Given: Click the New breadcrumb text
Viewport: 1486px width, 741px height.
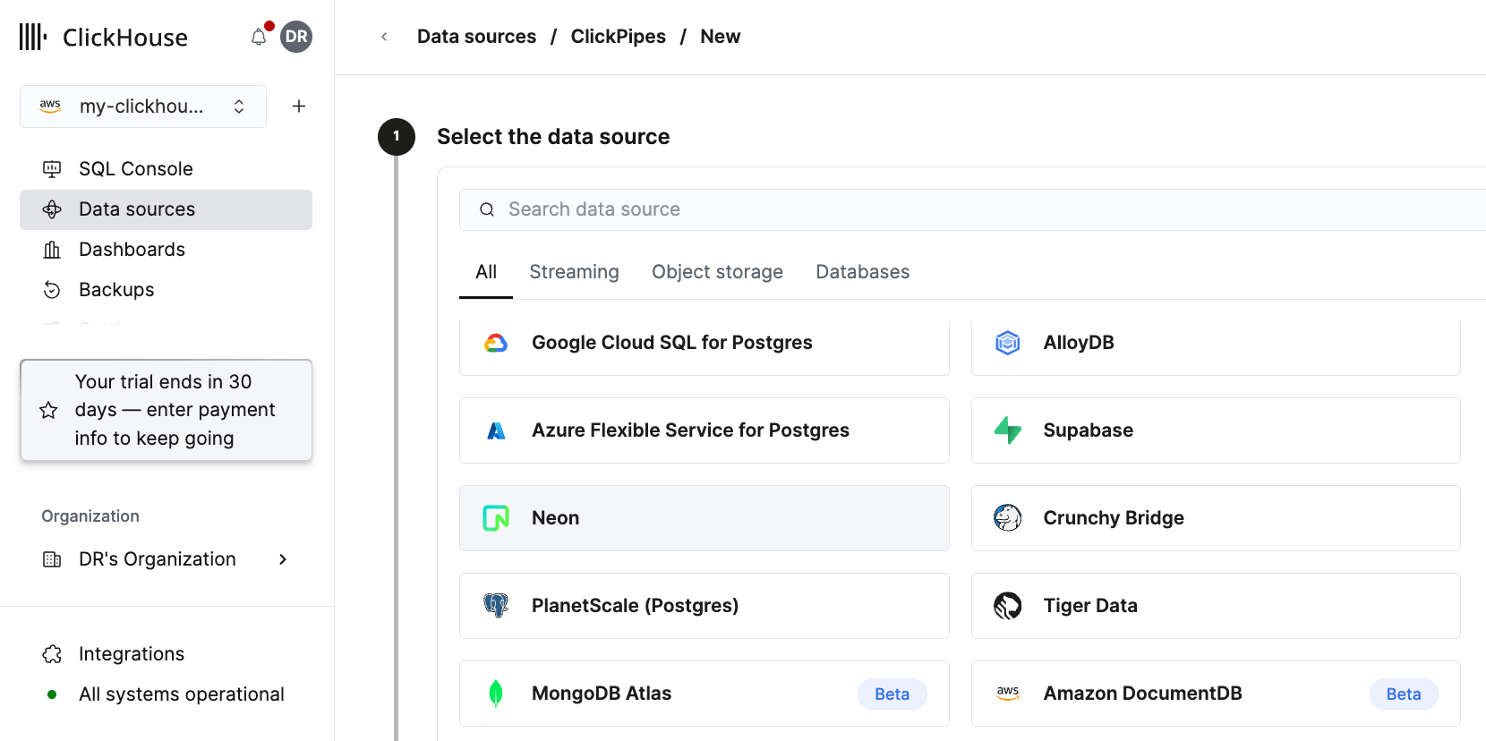Looking at the screenshot, I should click(720, 37).
